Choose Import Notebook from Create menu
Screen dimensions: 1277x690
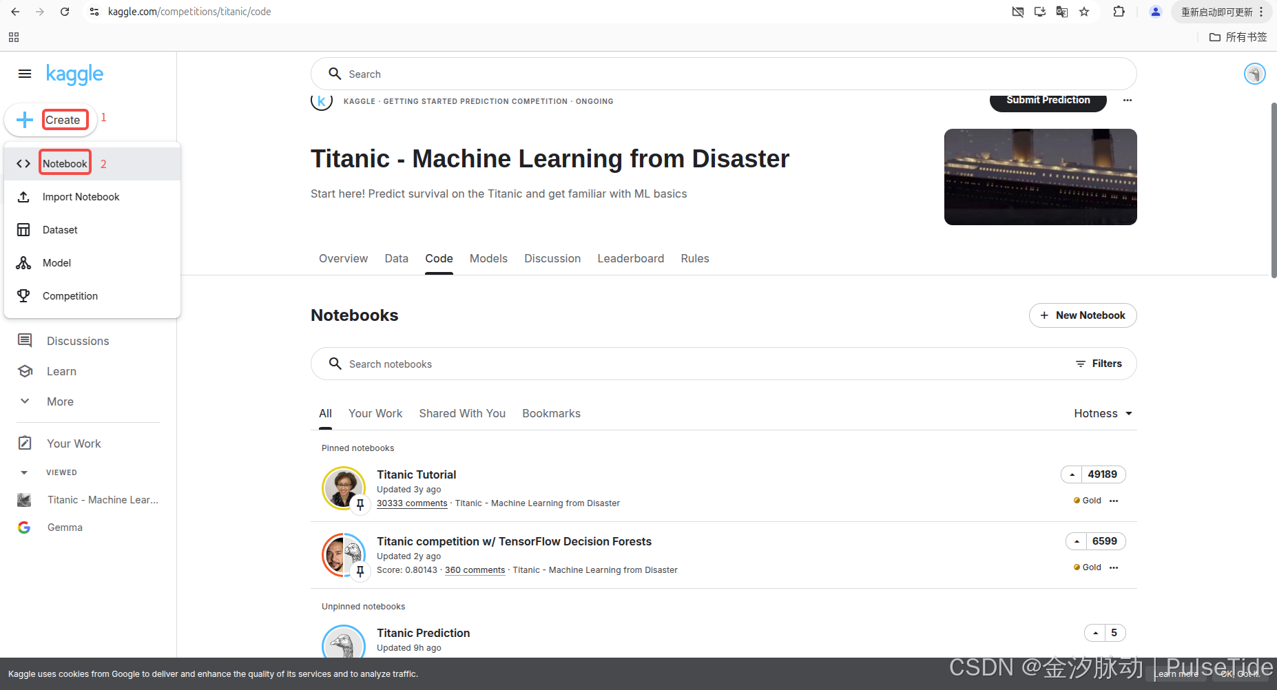[x=92, y=197]
